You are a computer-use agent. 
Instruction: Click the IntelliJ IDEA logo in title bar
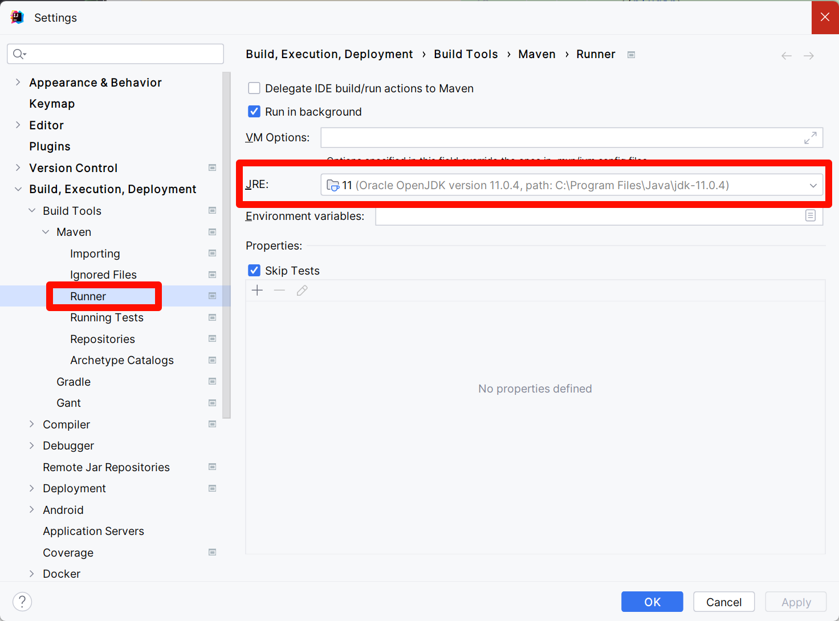[x=17, y=17]
